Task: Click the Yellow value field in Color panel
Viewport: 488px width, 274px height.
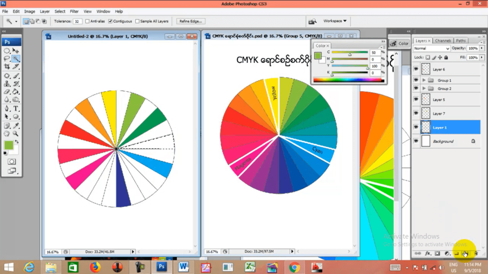Action: [375, 66]
